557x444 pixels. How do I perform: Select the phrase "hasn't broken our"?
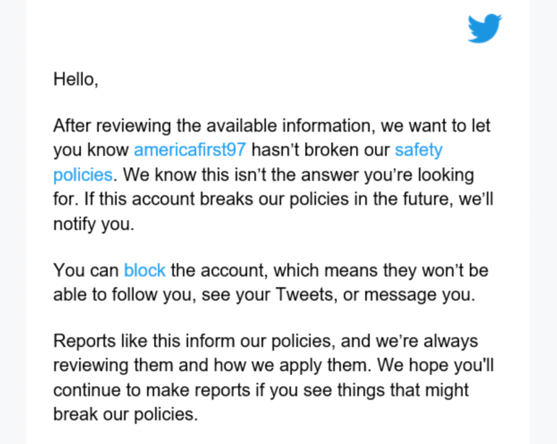coord(321,150)
